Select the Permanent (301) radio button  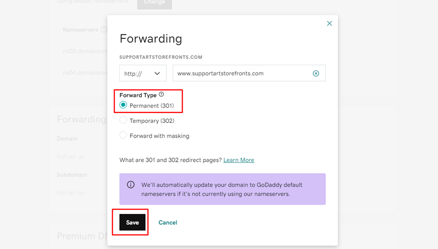tap(123, 105)
